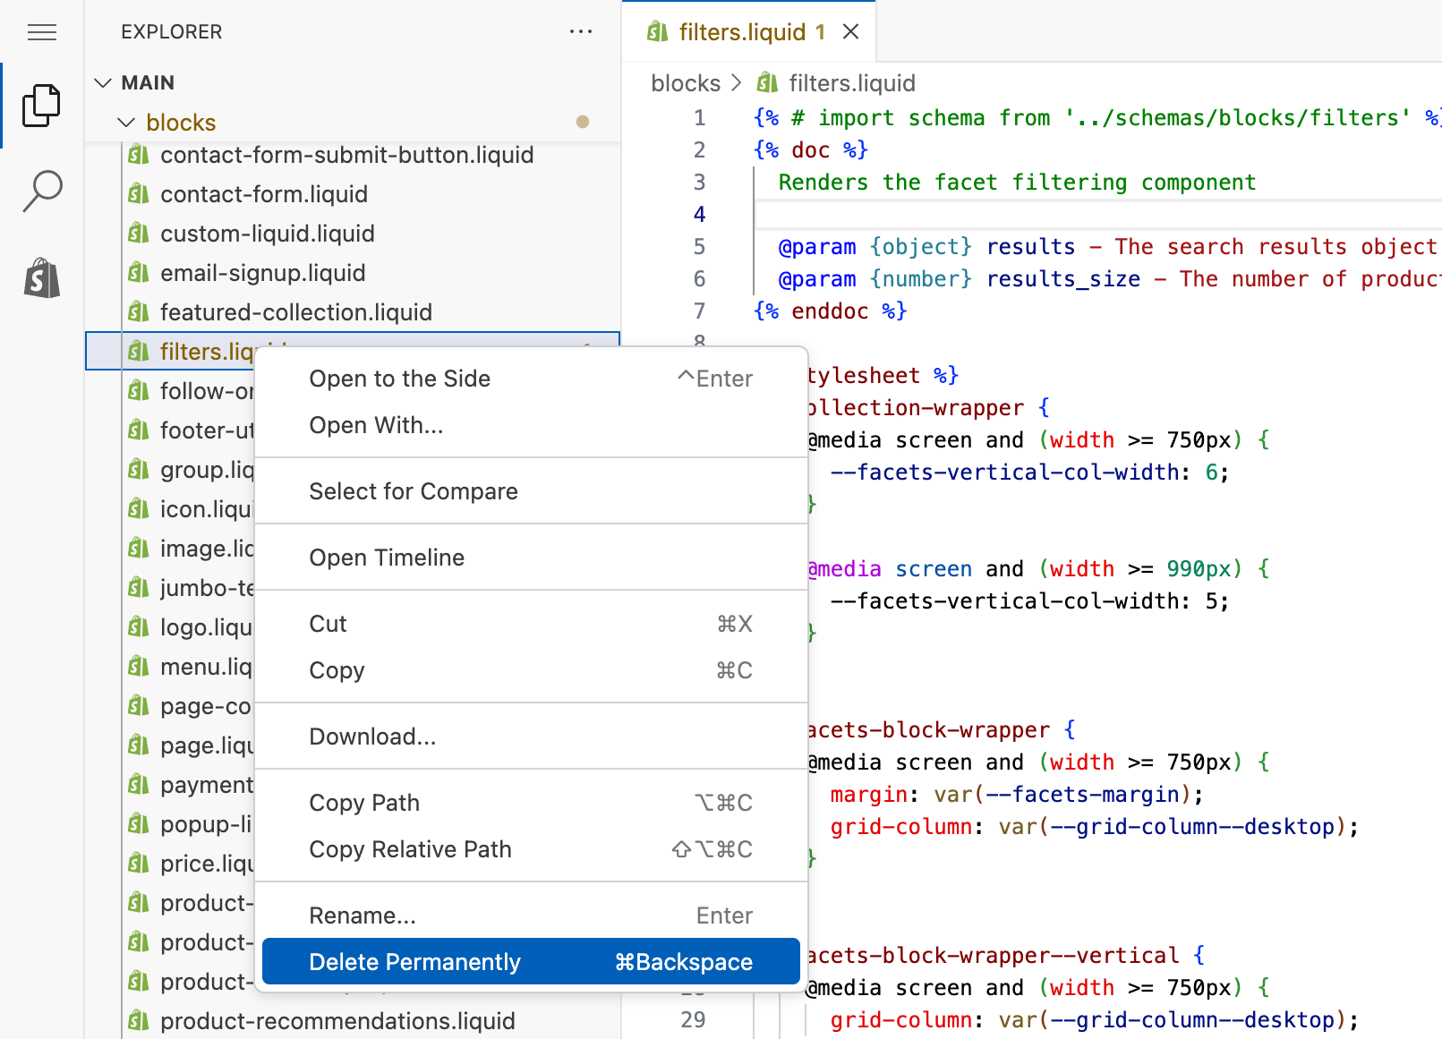Click the 'Renders the facet filtering component' line

click(x=1017, y=183)
